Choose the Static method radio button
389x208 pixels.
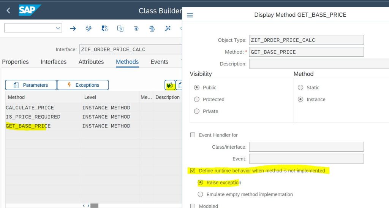pos(300,87)
